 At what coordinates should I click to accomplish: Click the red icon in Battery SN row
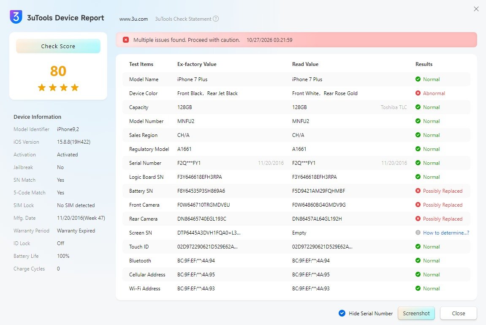[x=418, y=191]
